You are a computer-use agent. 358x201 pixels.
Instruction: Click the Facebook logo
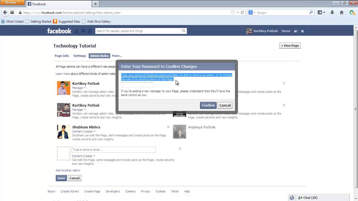tap(59, 31)
